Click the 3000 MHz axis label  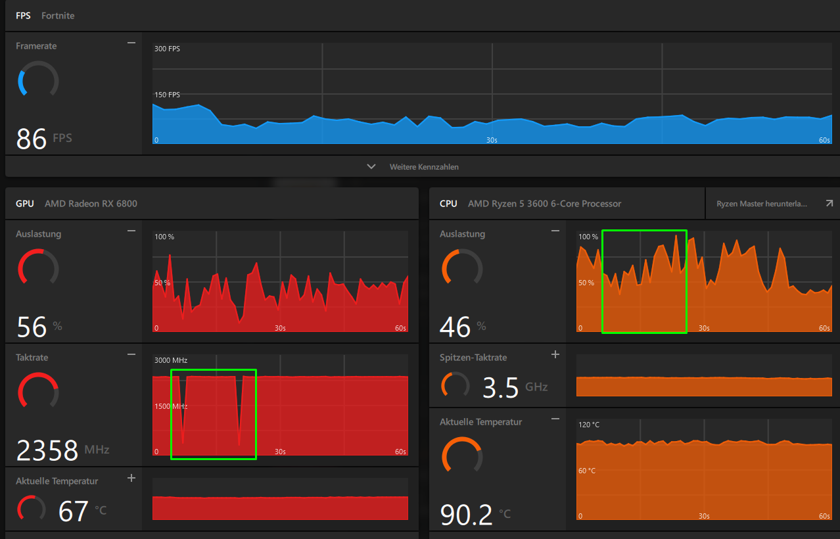click(x=171, y=360)
